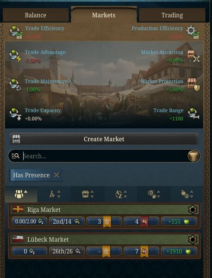Switch to the Balance tab
The width and height of the screenshot is (212, 278).
[36, 15]
